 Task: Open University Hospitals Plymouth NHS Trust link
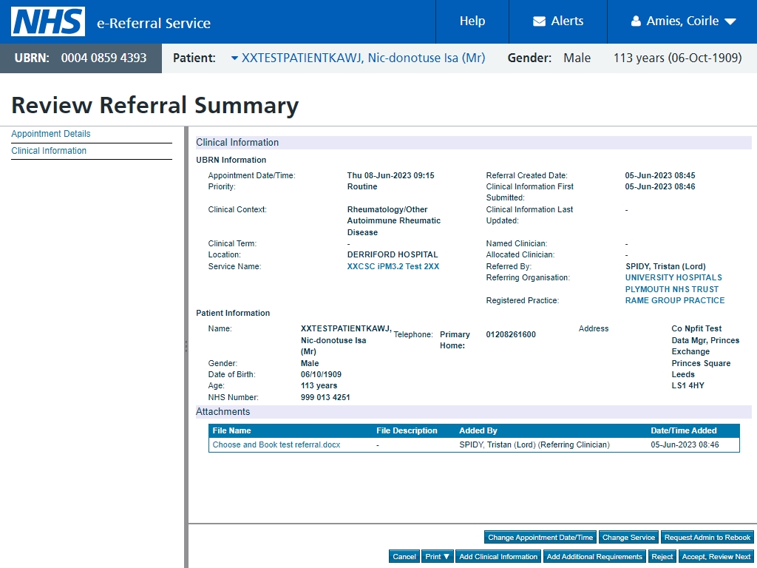pyautogui.click(x=673, y=283)
